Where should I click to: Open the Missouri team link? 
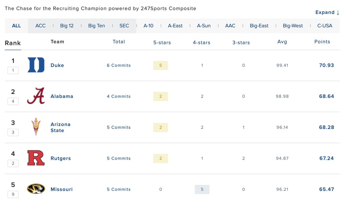62,189
